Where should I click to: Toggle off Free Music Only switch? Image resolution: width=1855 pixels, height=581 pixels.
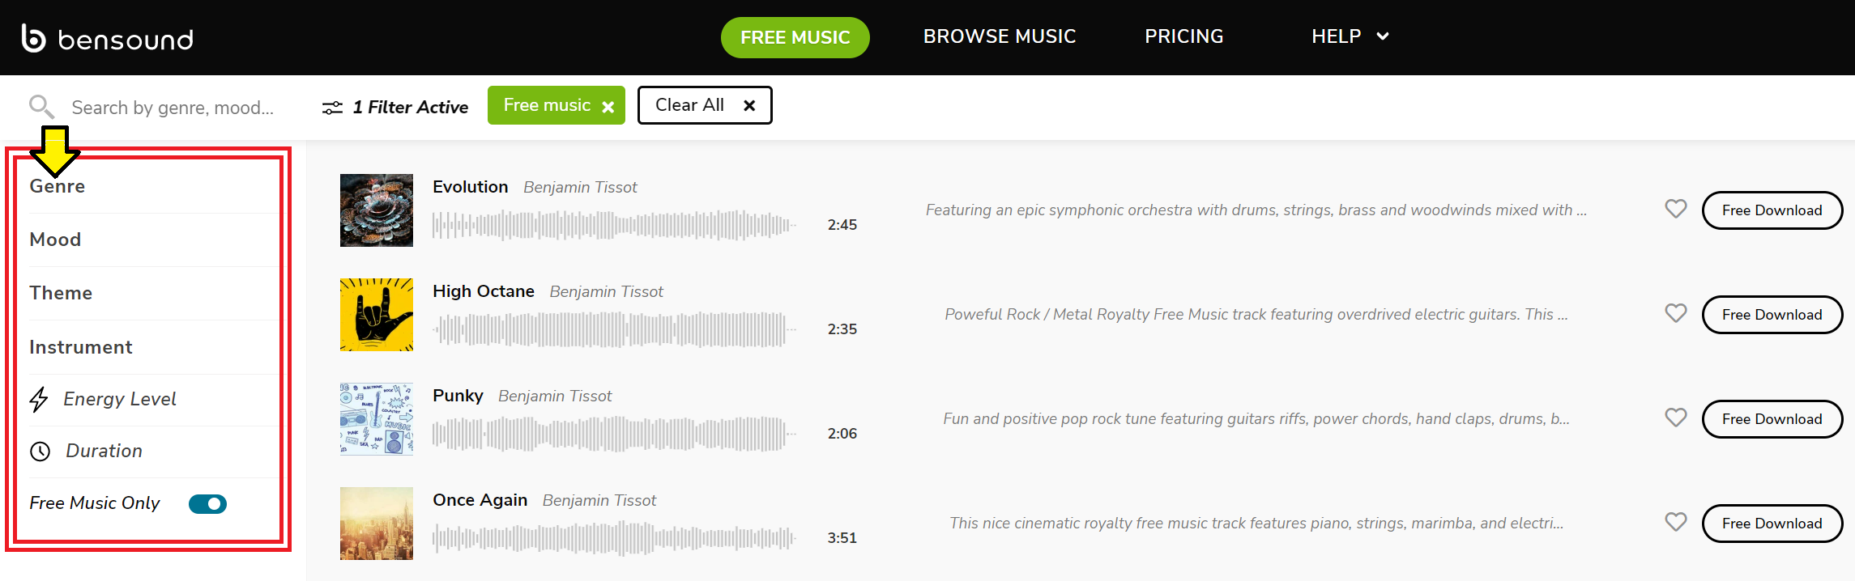point(207,504)
